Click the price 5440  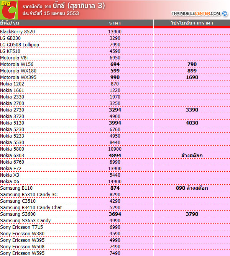(x=115, y=176)
